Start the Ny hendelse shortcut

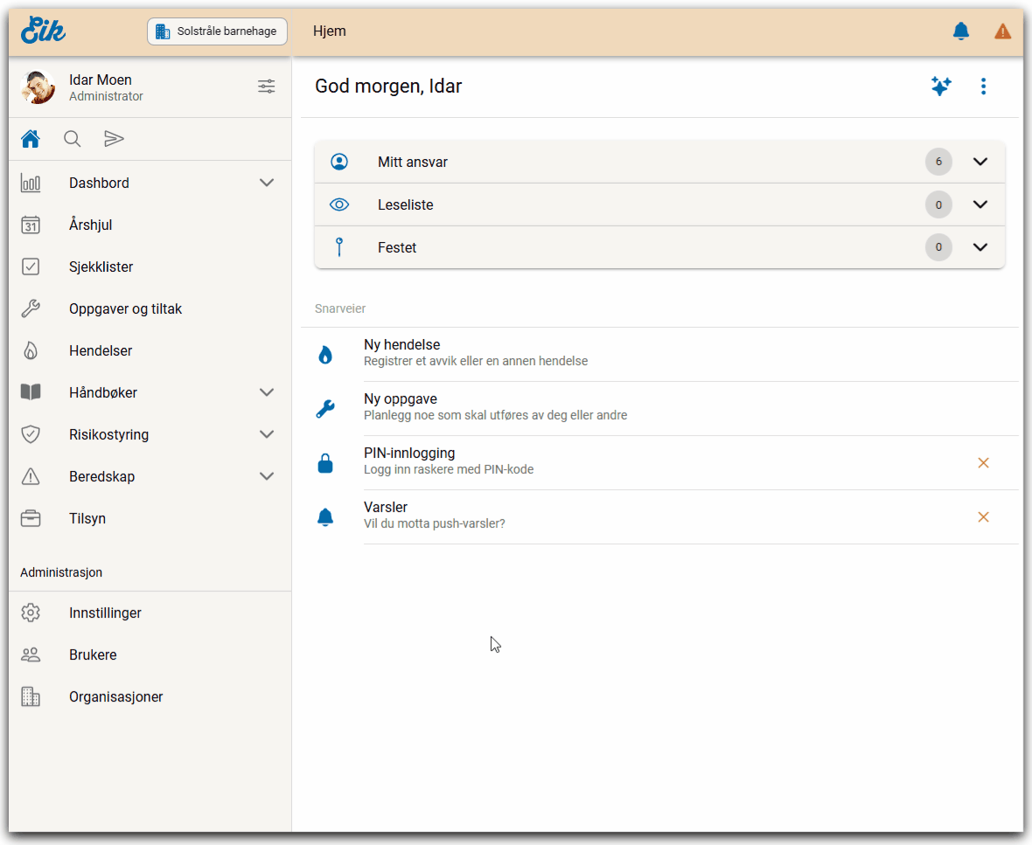pos(402,353)
